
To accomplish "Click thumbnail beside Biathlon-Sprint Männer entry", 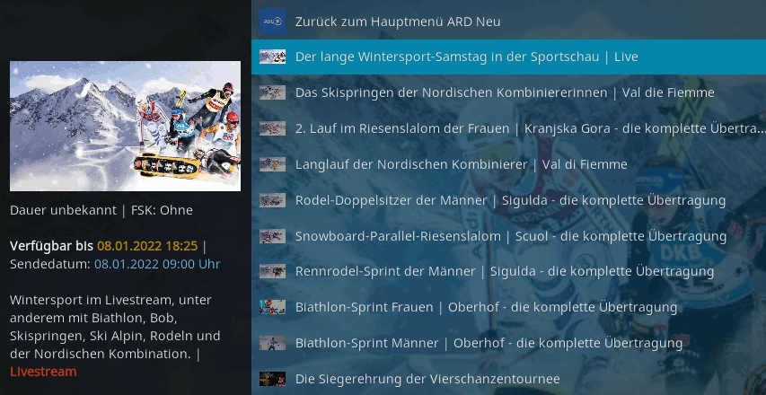I will (272, 343).
